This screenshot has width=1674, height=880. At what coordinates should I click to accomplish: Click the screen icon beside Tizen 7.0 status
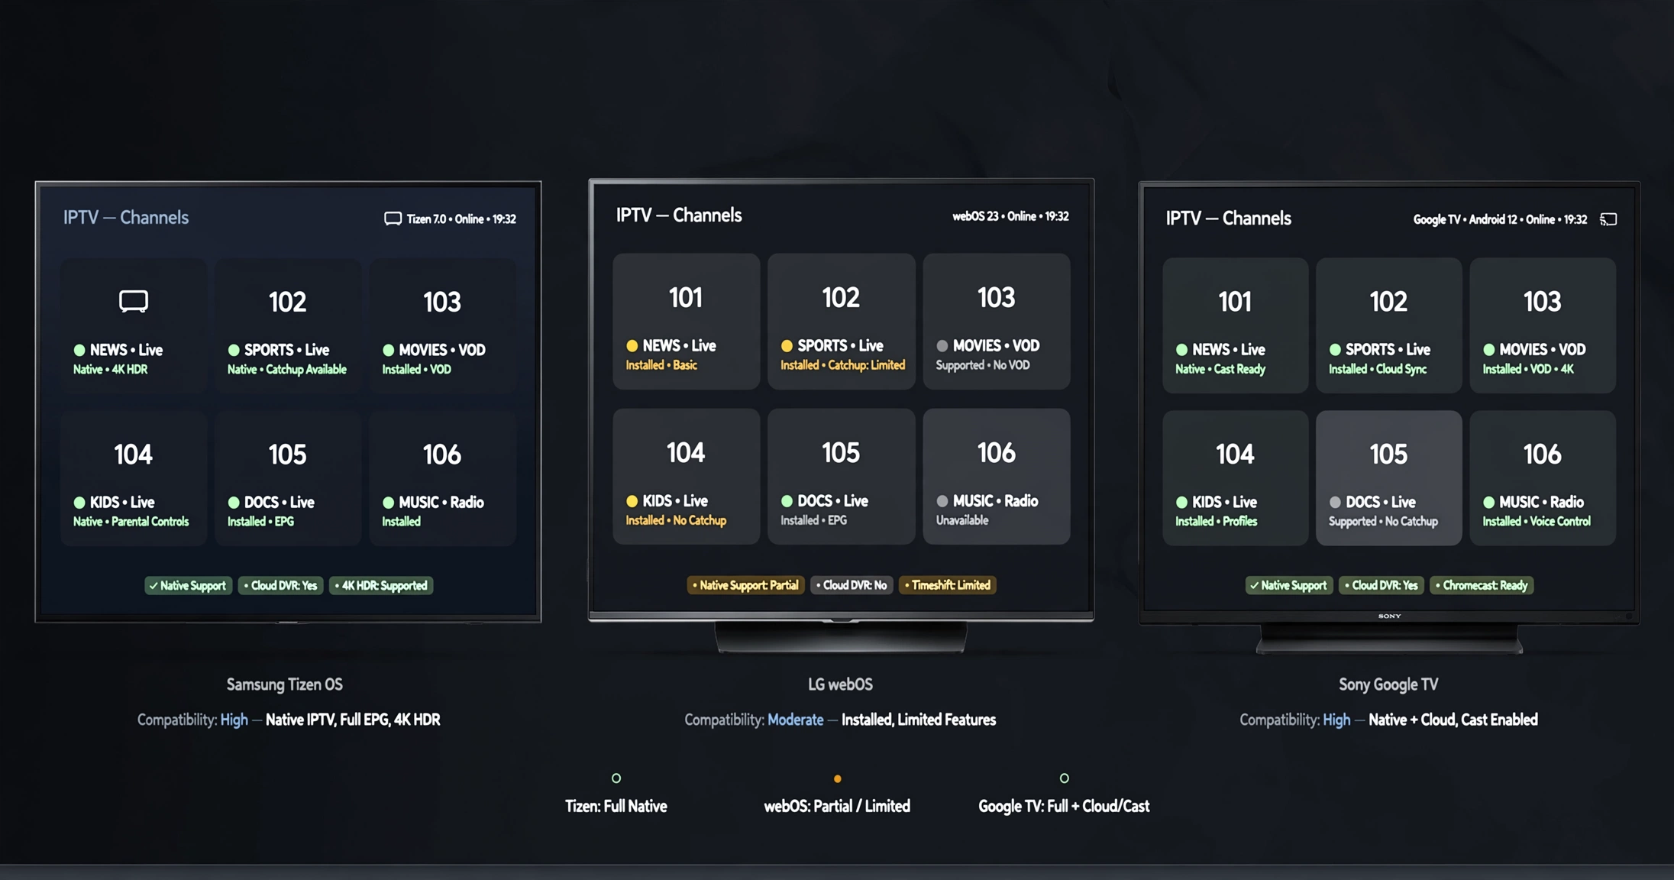point(393,219)
